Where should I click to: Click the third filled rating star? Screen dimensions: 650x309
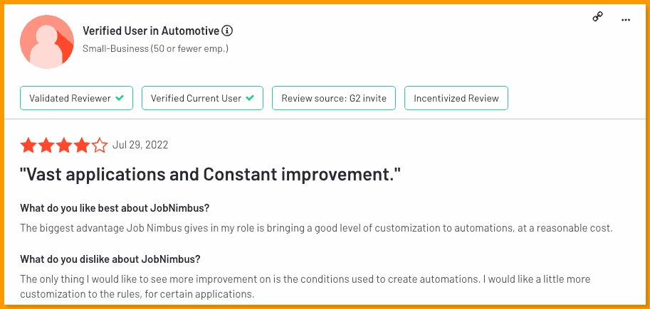click(64, 145)
